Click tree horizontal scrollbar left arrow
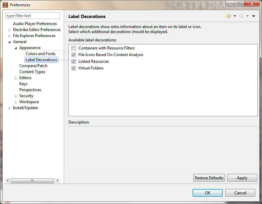The width and height of the screenshot is (262, 204). click(8, 181)
